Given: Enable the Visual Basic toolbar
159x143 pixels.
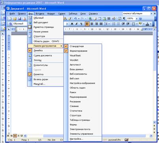Looking at the screenshot, I should point(83,55).
